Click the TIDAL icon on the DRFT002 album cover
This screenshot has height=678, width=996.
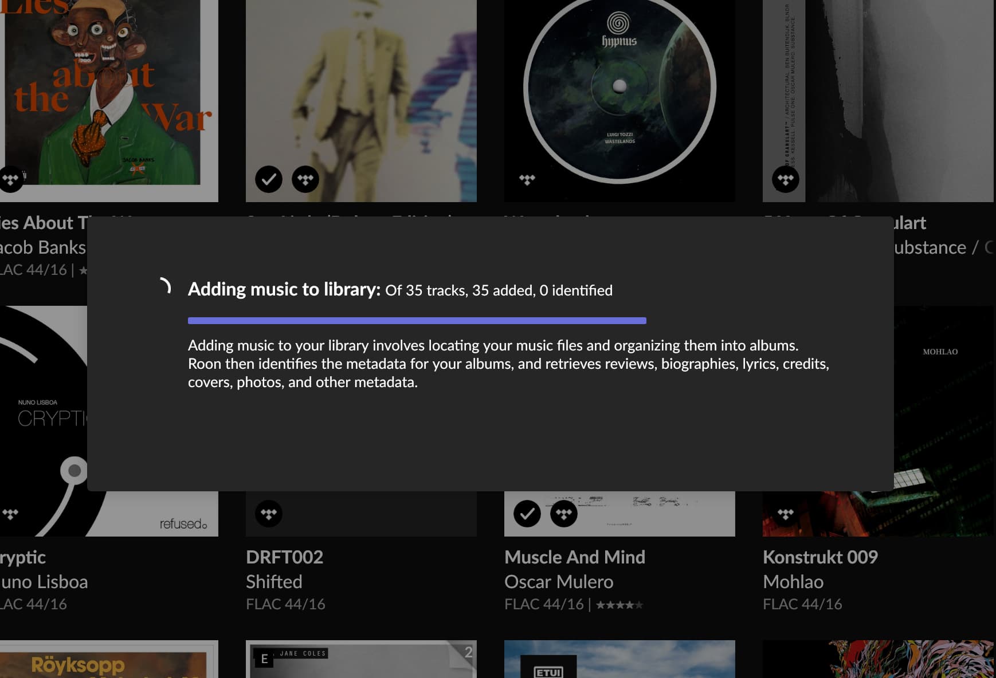point(269,514)
